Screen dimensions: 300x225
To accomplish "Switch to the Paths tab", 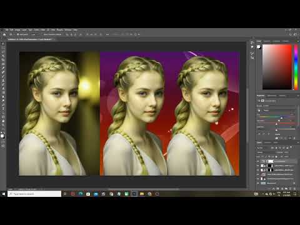I will click(x=276, y=142).
